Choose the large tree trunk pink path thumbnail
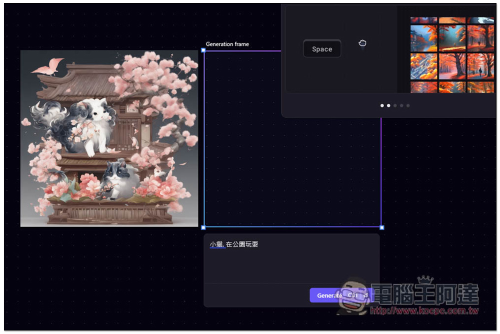The height and width of the screenshot is (334, 500). pos(452,66)
